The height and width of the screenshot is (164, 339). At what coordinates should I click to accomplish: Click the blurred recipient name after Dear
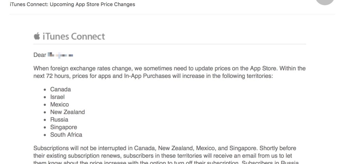pos(61,55)
